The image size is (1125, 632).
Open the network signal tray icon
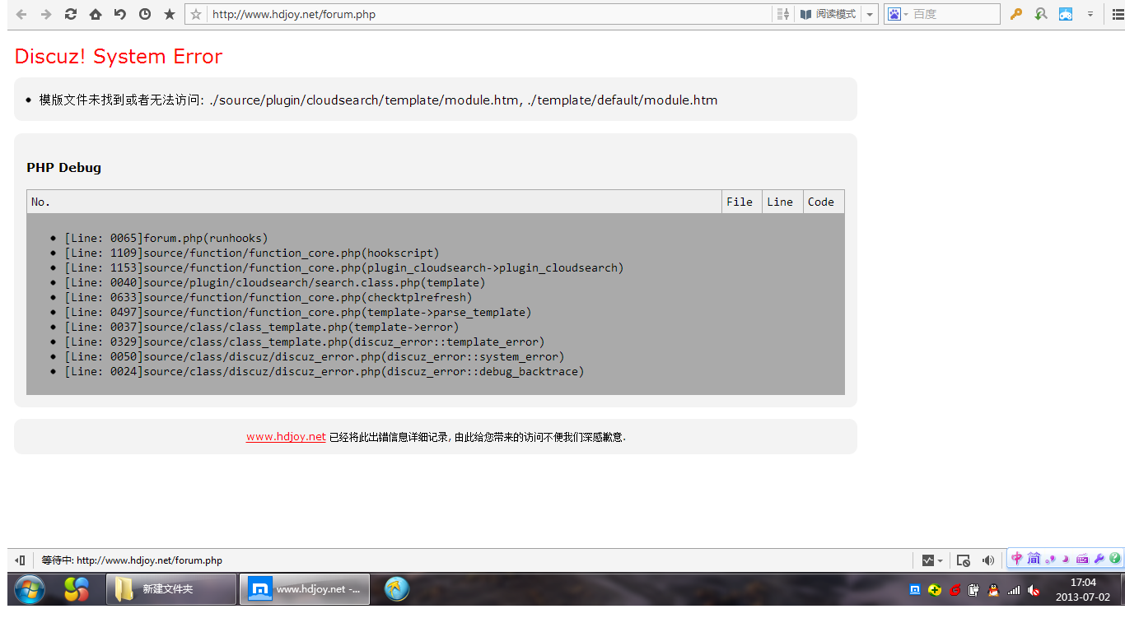pyautogui.click(x=1014, y=590)
